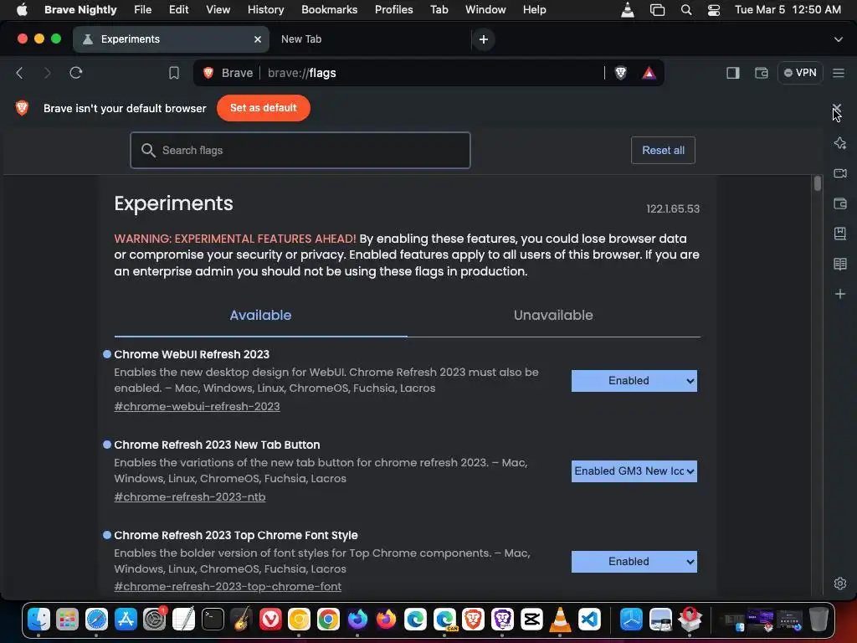Screen dimensions: 857x643
Task: Expand tab search chevron in tab strip
Action: coord(839,39)
